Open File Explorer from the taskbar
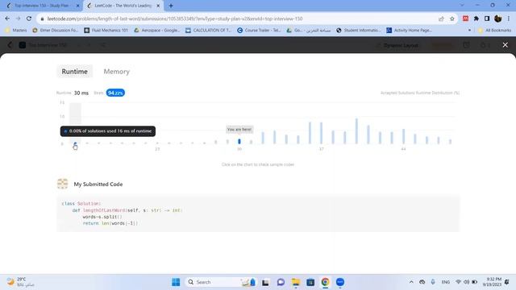This screenshot has height=290, width=516. click(x=296, y=282)
